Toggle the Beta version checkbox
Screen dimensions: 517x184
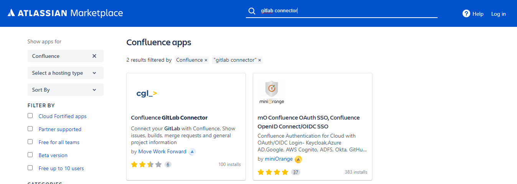[x=30, y=155]
